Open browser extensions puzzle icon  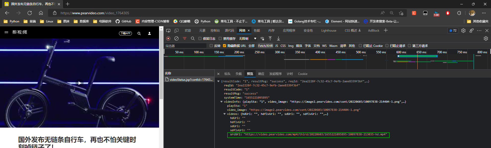pos(459,13)
